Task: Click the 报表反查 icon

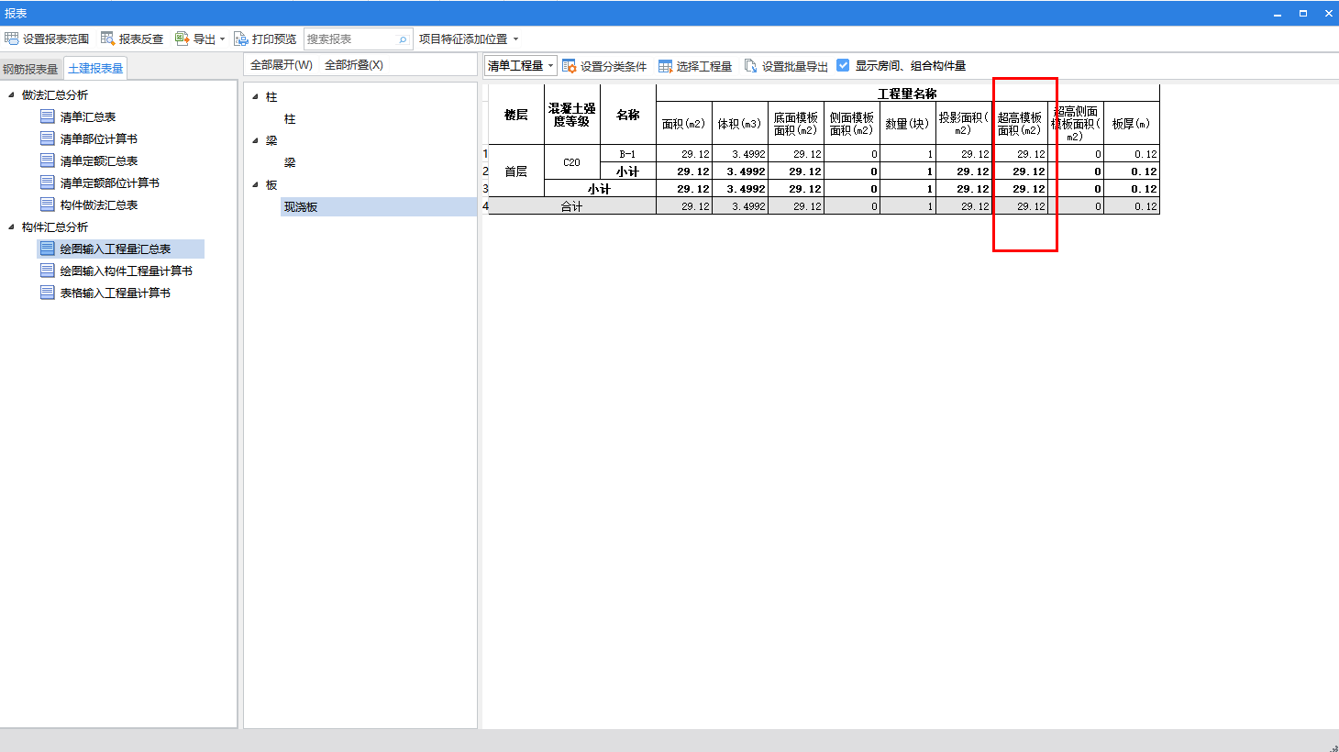Action: point(107,39)
